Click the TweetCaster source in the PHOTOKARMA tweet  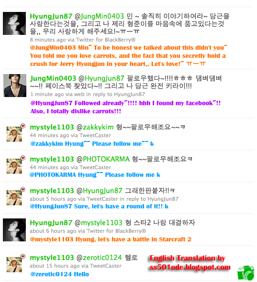click(95, 167)
